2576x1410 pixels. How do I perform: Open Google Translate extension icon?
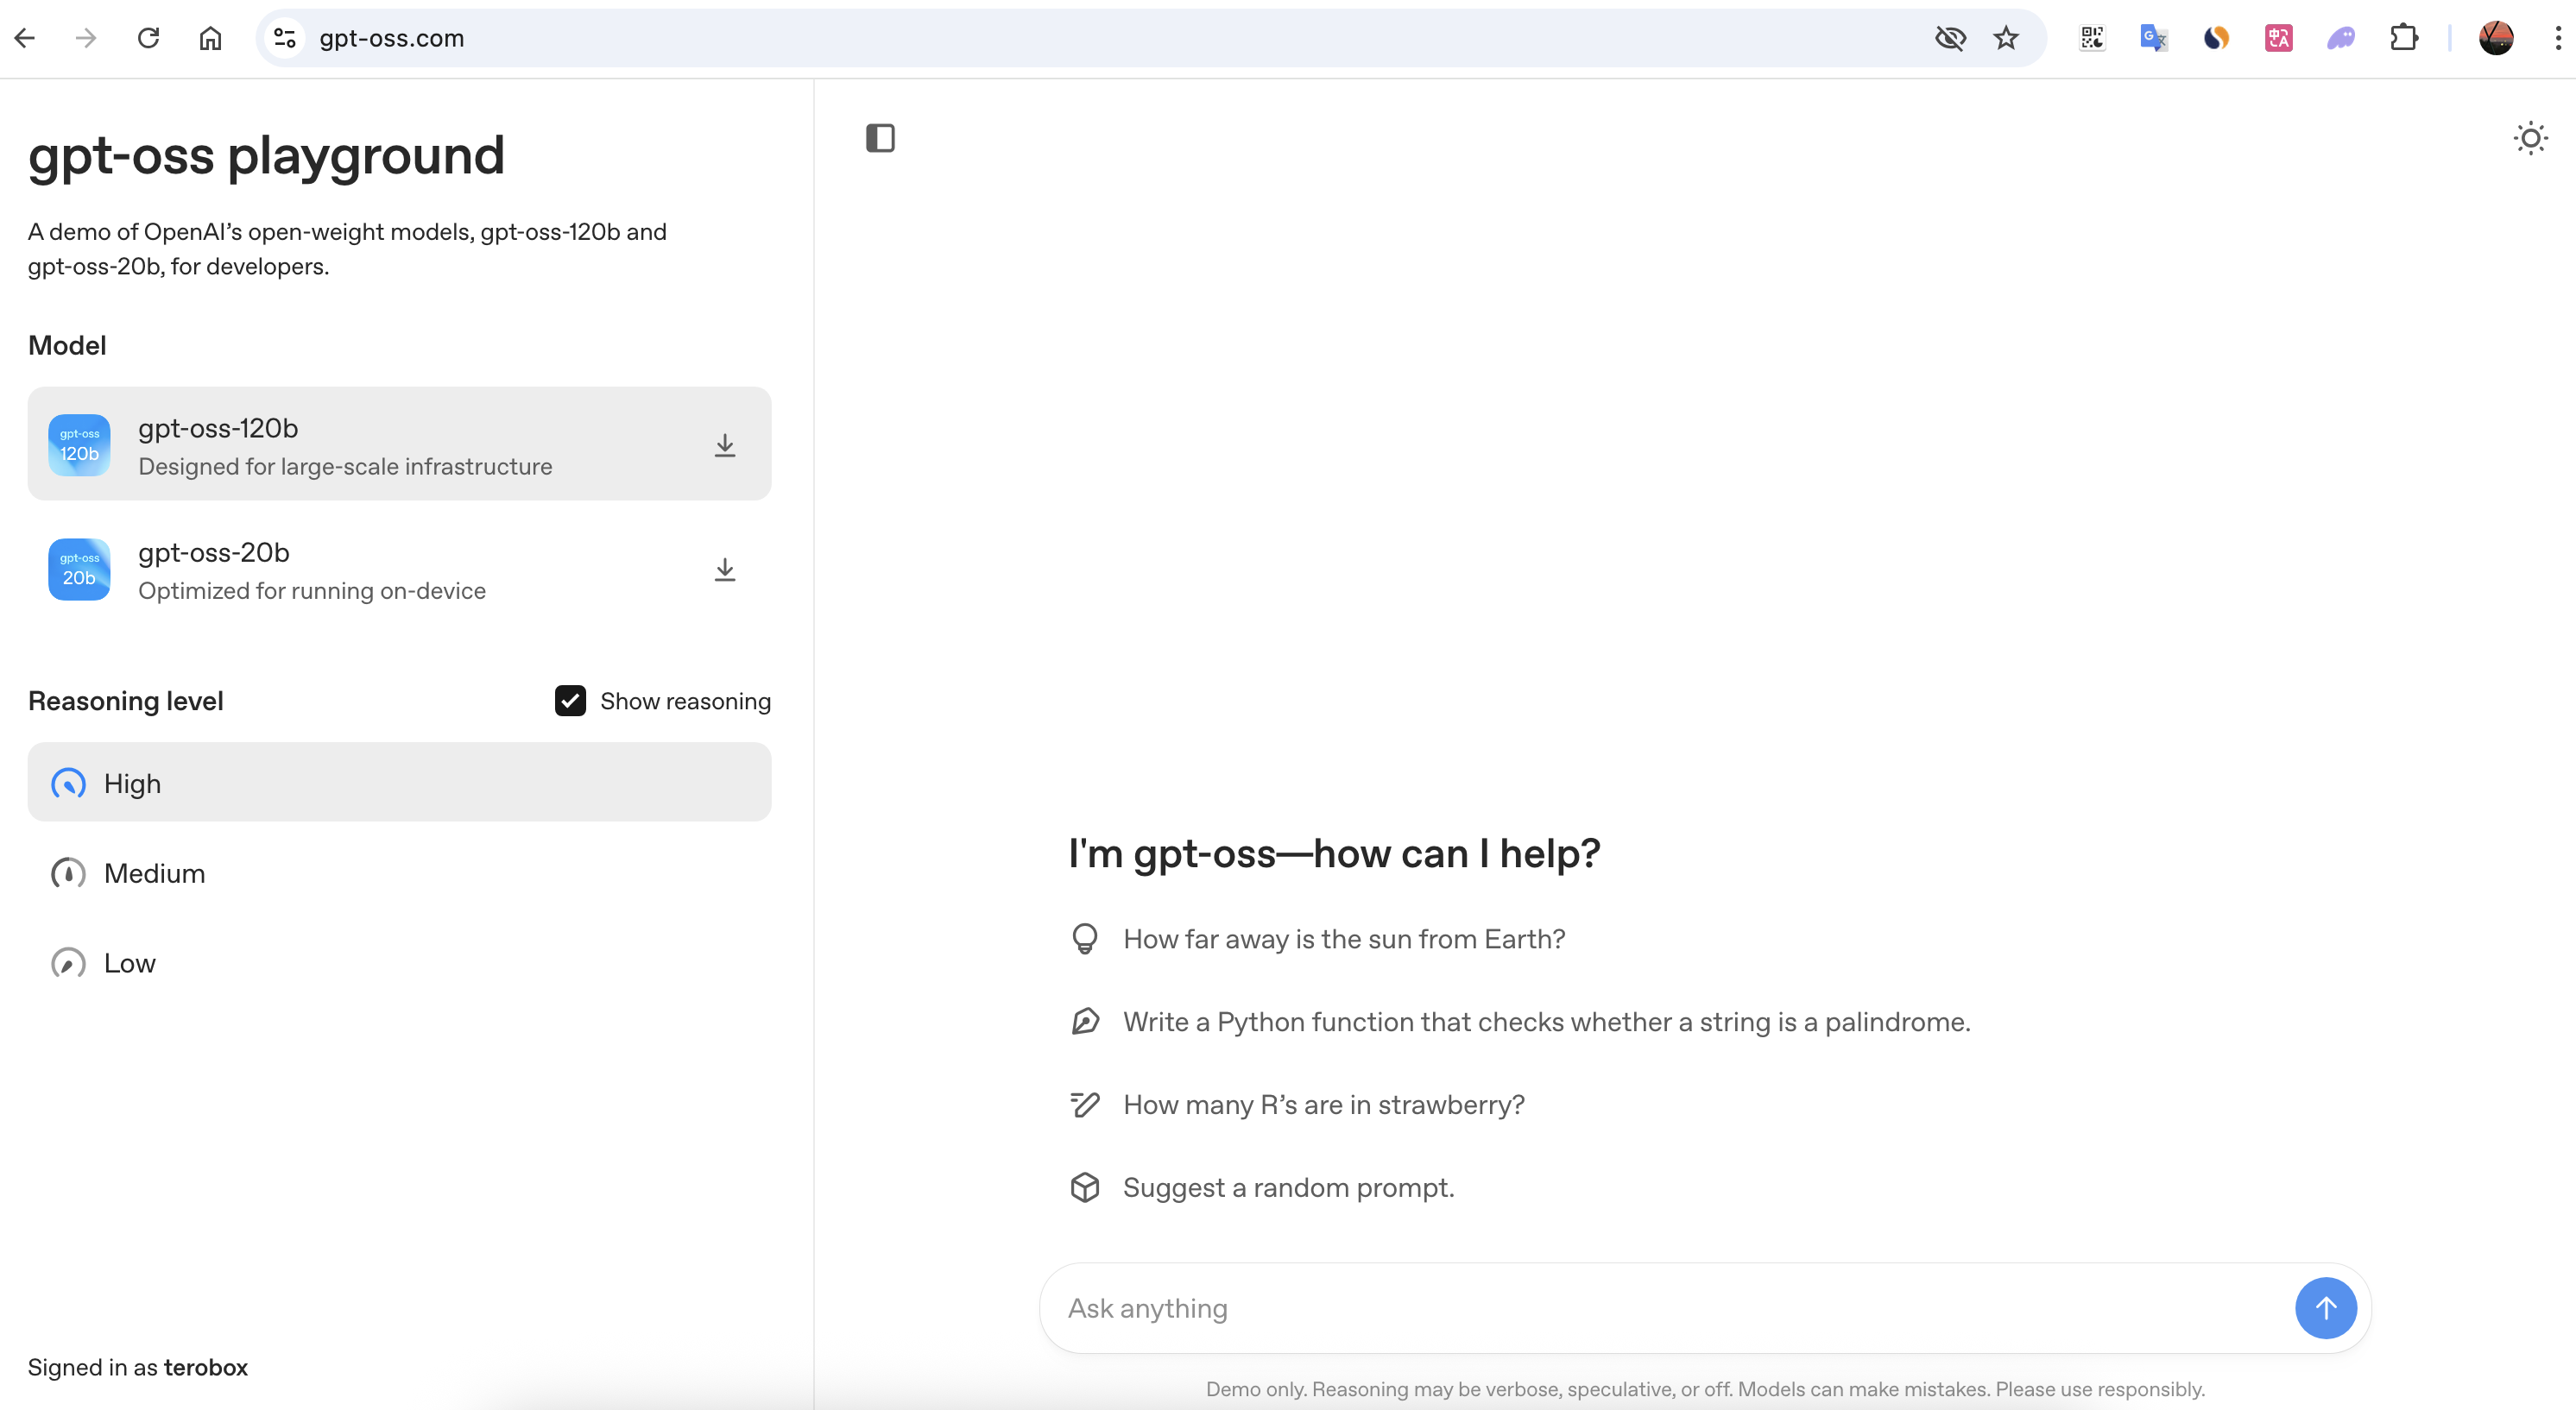(x=2153, y=38)
